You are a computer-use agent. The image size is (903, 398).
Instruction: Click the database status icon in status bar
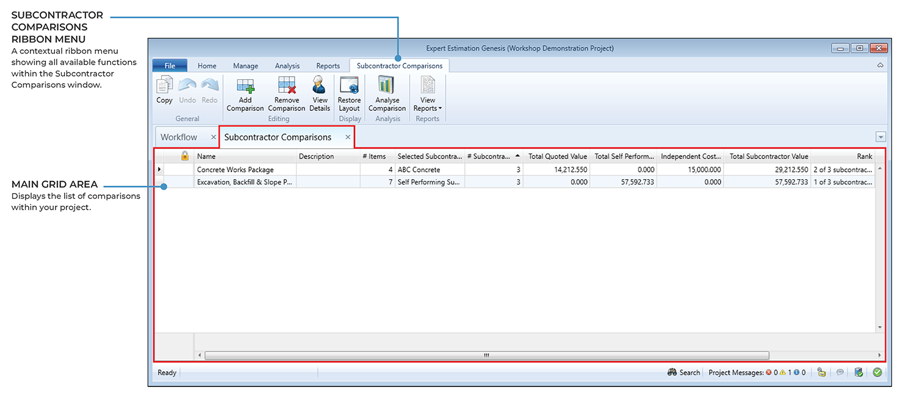[858, 372]
